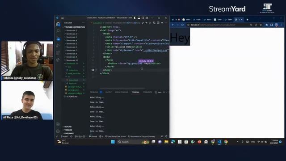Click the VS Code icon in the taskbar

pyautogui.click(x=219, y=142)
